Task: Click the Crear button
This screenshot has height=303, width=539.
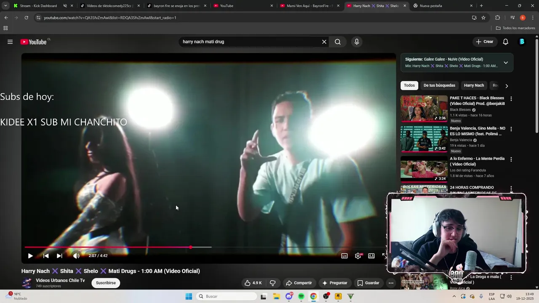Action: 485,42
